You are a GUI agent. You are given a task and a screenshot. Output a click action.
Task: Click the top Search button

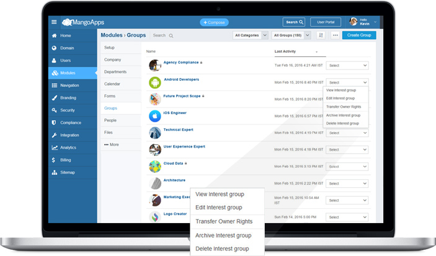(293, 22)
